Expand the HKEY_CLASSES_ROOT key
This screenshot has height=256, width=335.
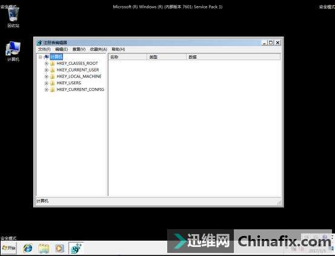click(x=46, y=64)
